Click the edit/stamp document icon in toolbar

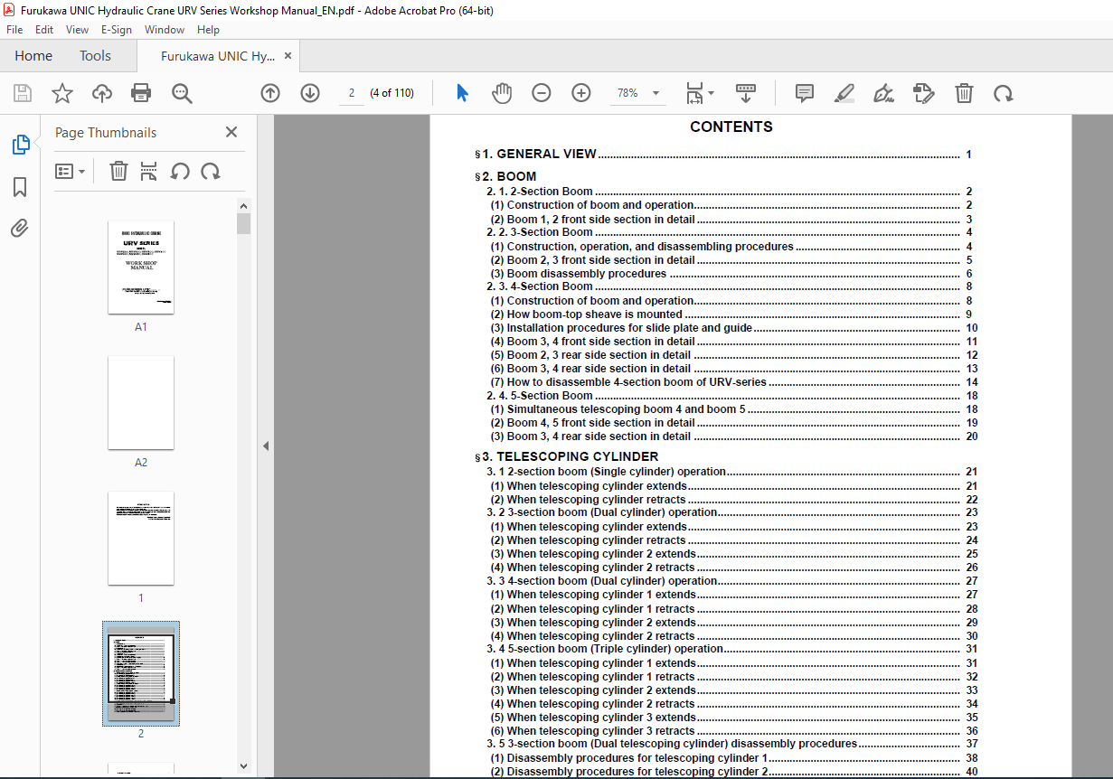pyautogui.click(x=924, y=93)
